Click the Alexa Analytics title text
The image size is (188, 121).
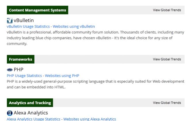(x=31, y=113)
